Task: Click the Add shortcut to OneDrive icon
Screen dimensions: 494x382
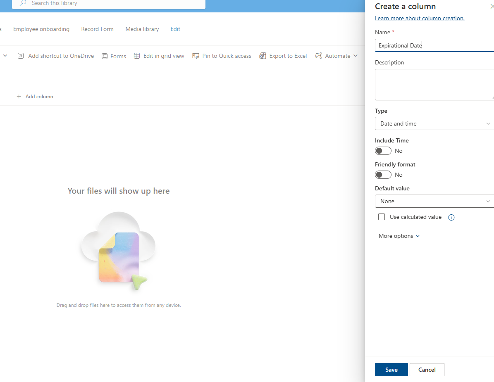Action: tap(21, 56)
